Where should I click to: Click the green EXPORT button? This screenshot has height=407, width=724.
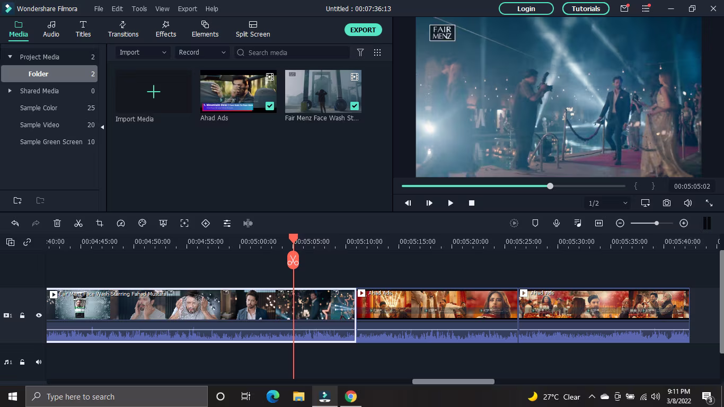[x=363, y=30]
